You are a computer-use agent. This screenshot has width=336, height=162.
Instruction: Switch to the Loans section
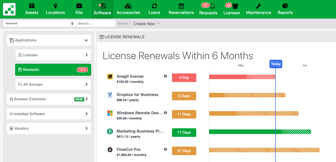pyautogui.click(x=154, y=9)
